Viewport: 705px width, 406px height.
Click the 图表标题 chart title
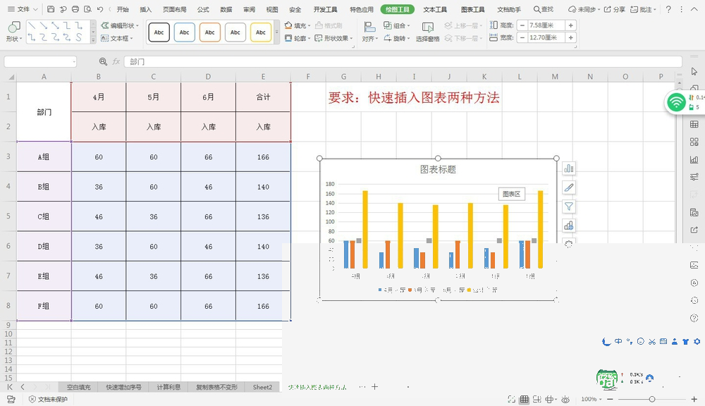(438, 169)
